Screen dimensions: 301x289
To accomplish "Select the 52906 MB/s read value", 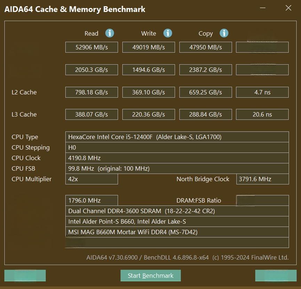I will click(92, 47).
